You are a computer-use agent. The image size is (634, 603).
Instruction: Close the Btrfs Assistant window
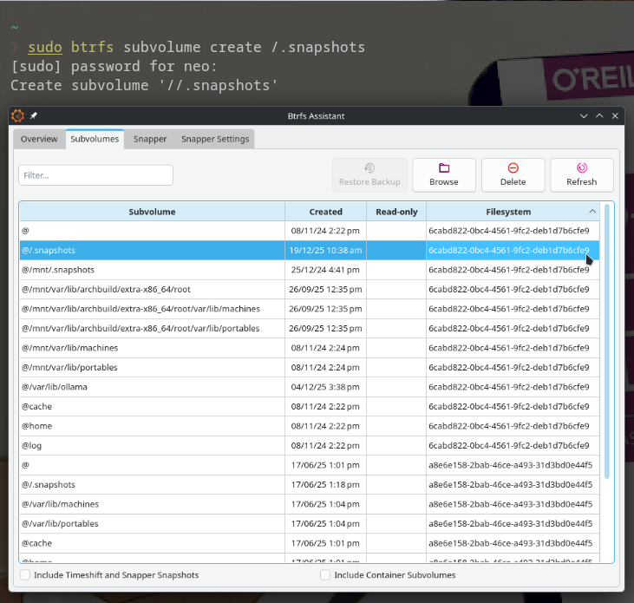click(x=616, y=115)
